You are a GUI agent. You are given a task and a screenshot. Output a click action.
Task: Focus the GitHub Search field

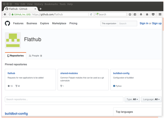127,23
